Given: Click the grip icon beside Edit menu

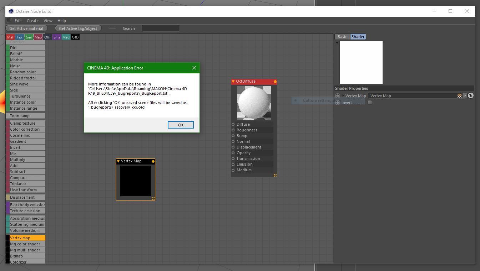Looking at the screenshot, I should click(x=9, y=21).
